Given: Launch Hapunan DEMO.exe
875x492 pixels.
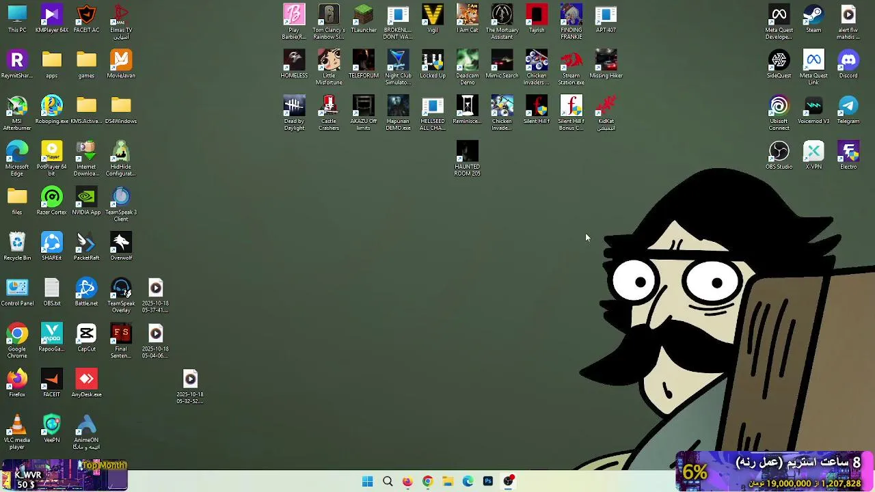Looking at the screenshot, I should click(x=398, y=113).
